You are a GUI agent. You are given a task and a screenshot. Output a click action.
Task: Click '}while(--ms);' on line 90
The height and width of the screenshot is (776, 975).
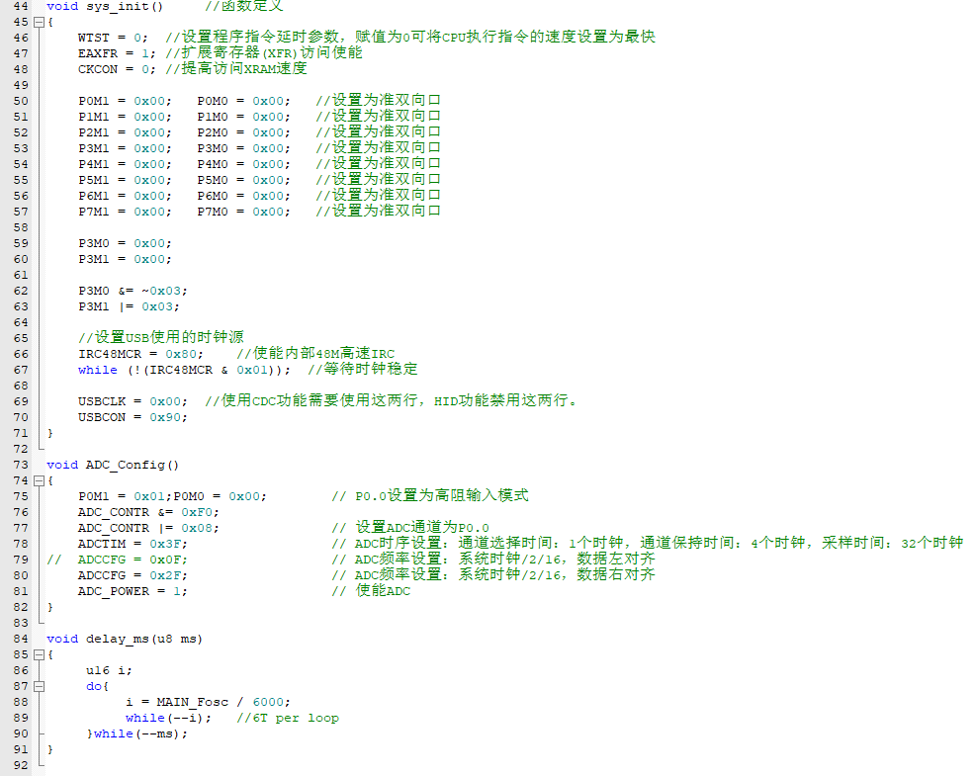pos(136,734)
